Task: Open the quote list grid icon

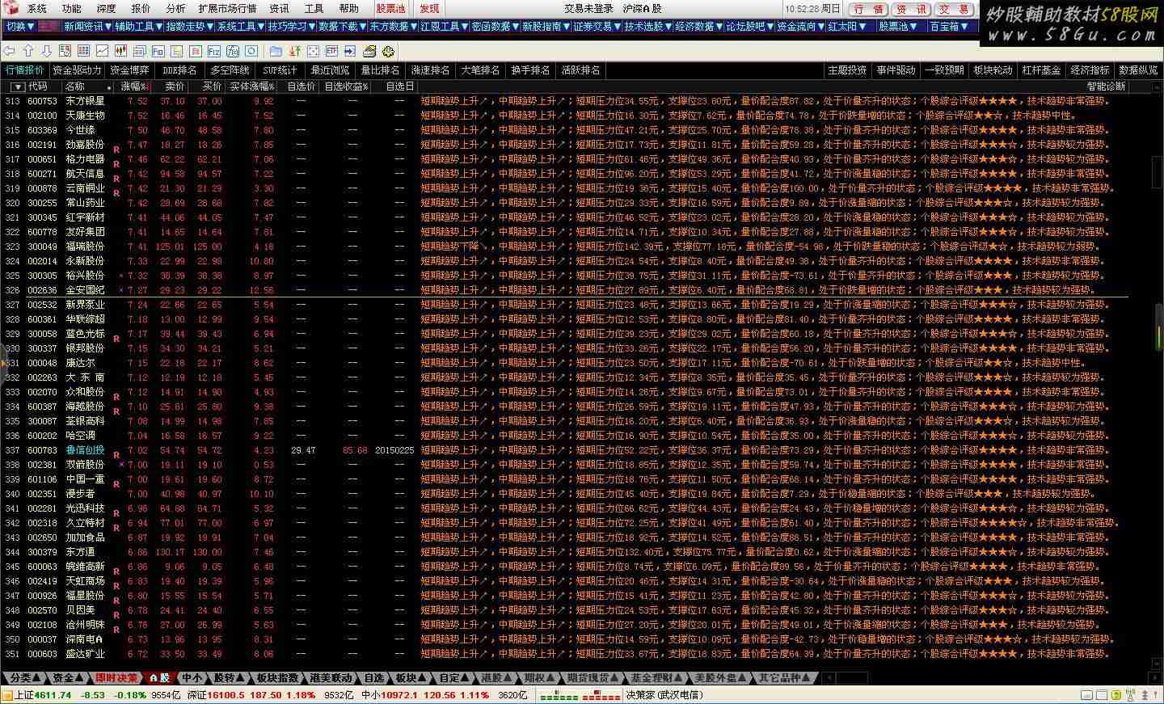Action: pyautogui.click(x=83, y=51)
